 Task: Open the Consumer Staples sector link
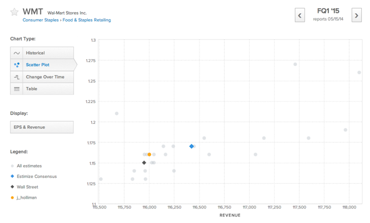(40, 20)
